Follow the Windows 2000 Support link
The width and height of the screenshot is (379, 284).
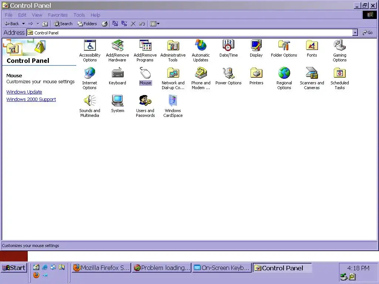point(31,99)
